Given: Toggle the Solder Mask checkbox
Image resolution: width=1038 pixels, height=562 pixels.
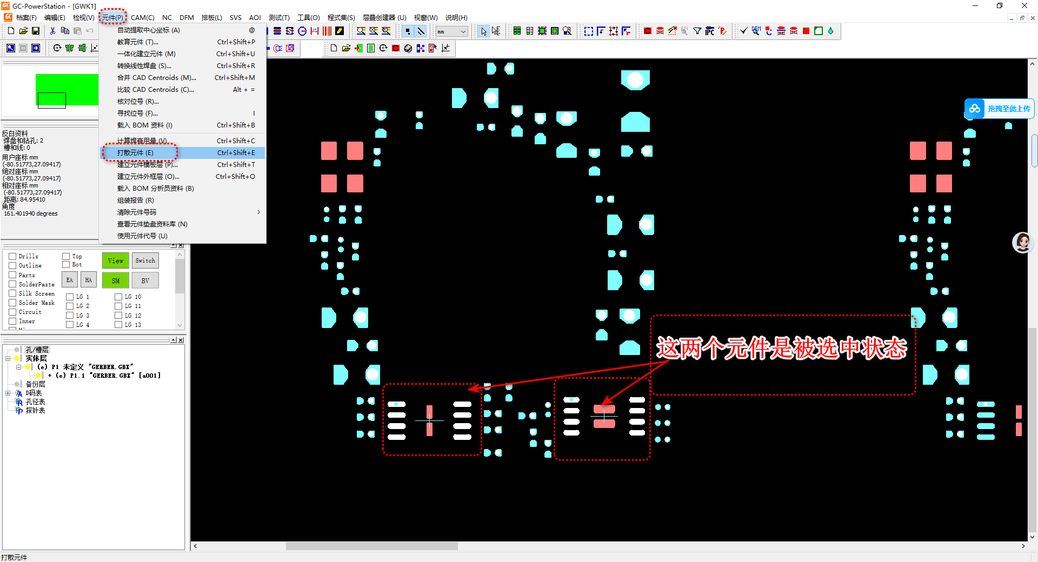Looking at the screenshot, I should (x=12, y=303).
